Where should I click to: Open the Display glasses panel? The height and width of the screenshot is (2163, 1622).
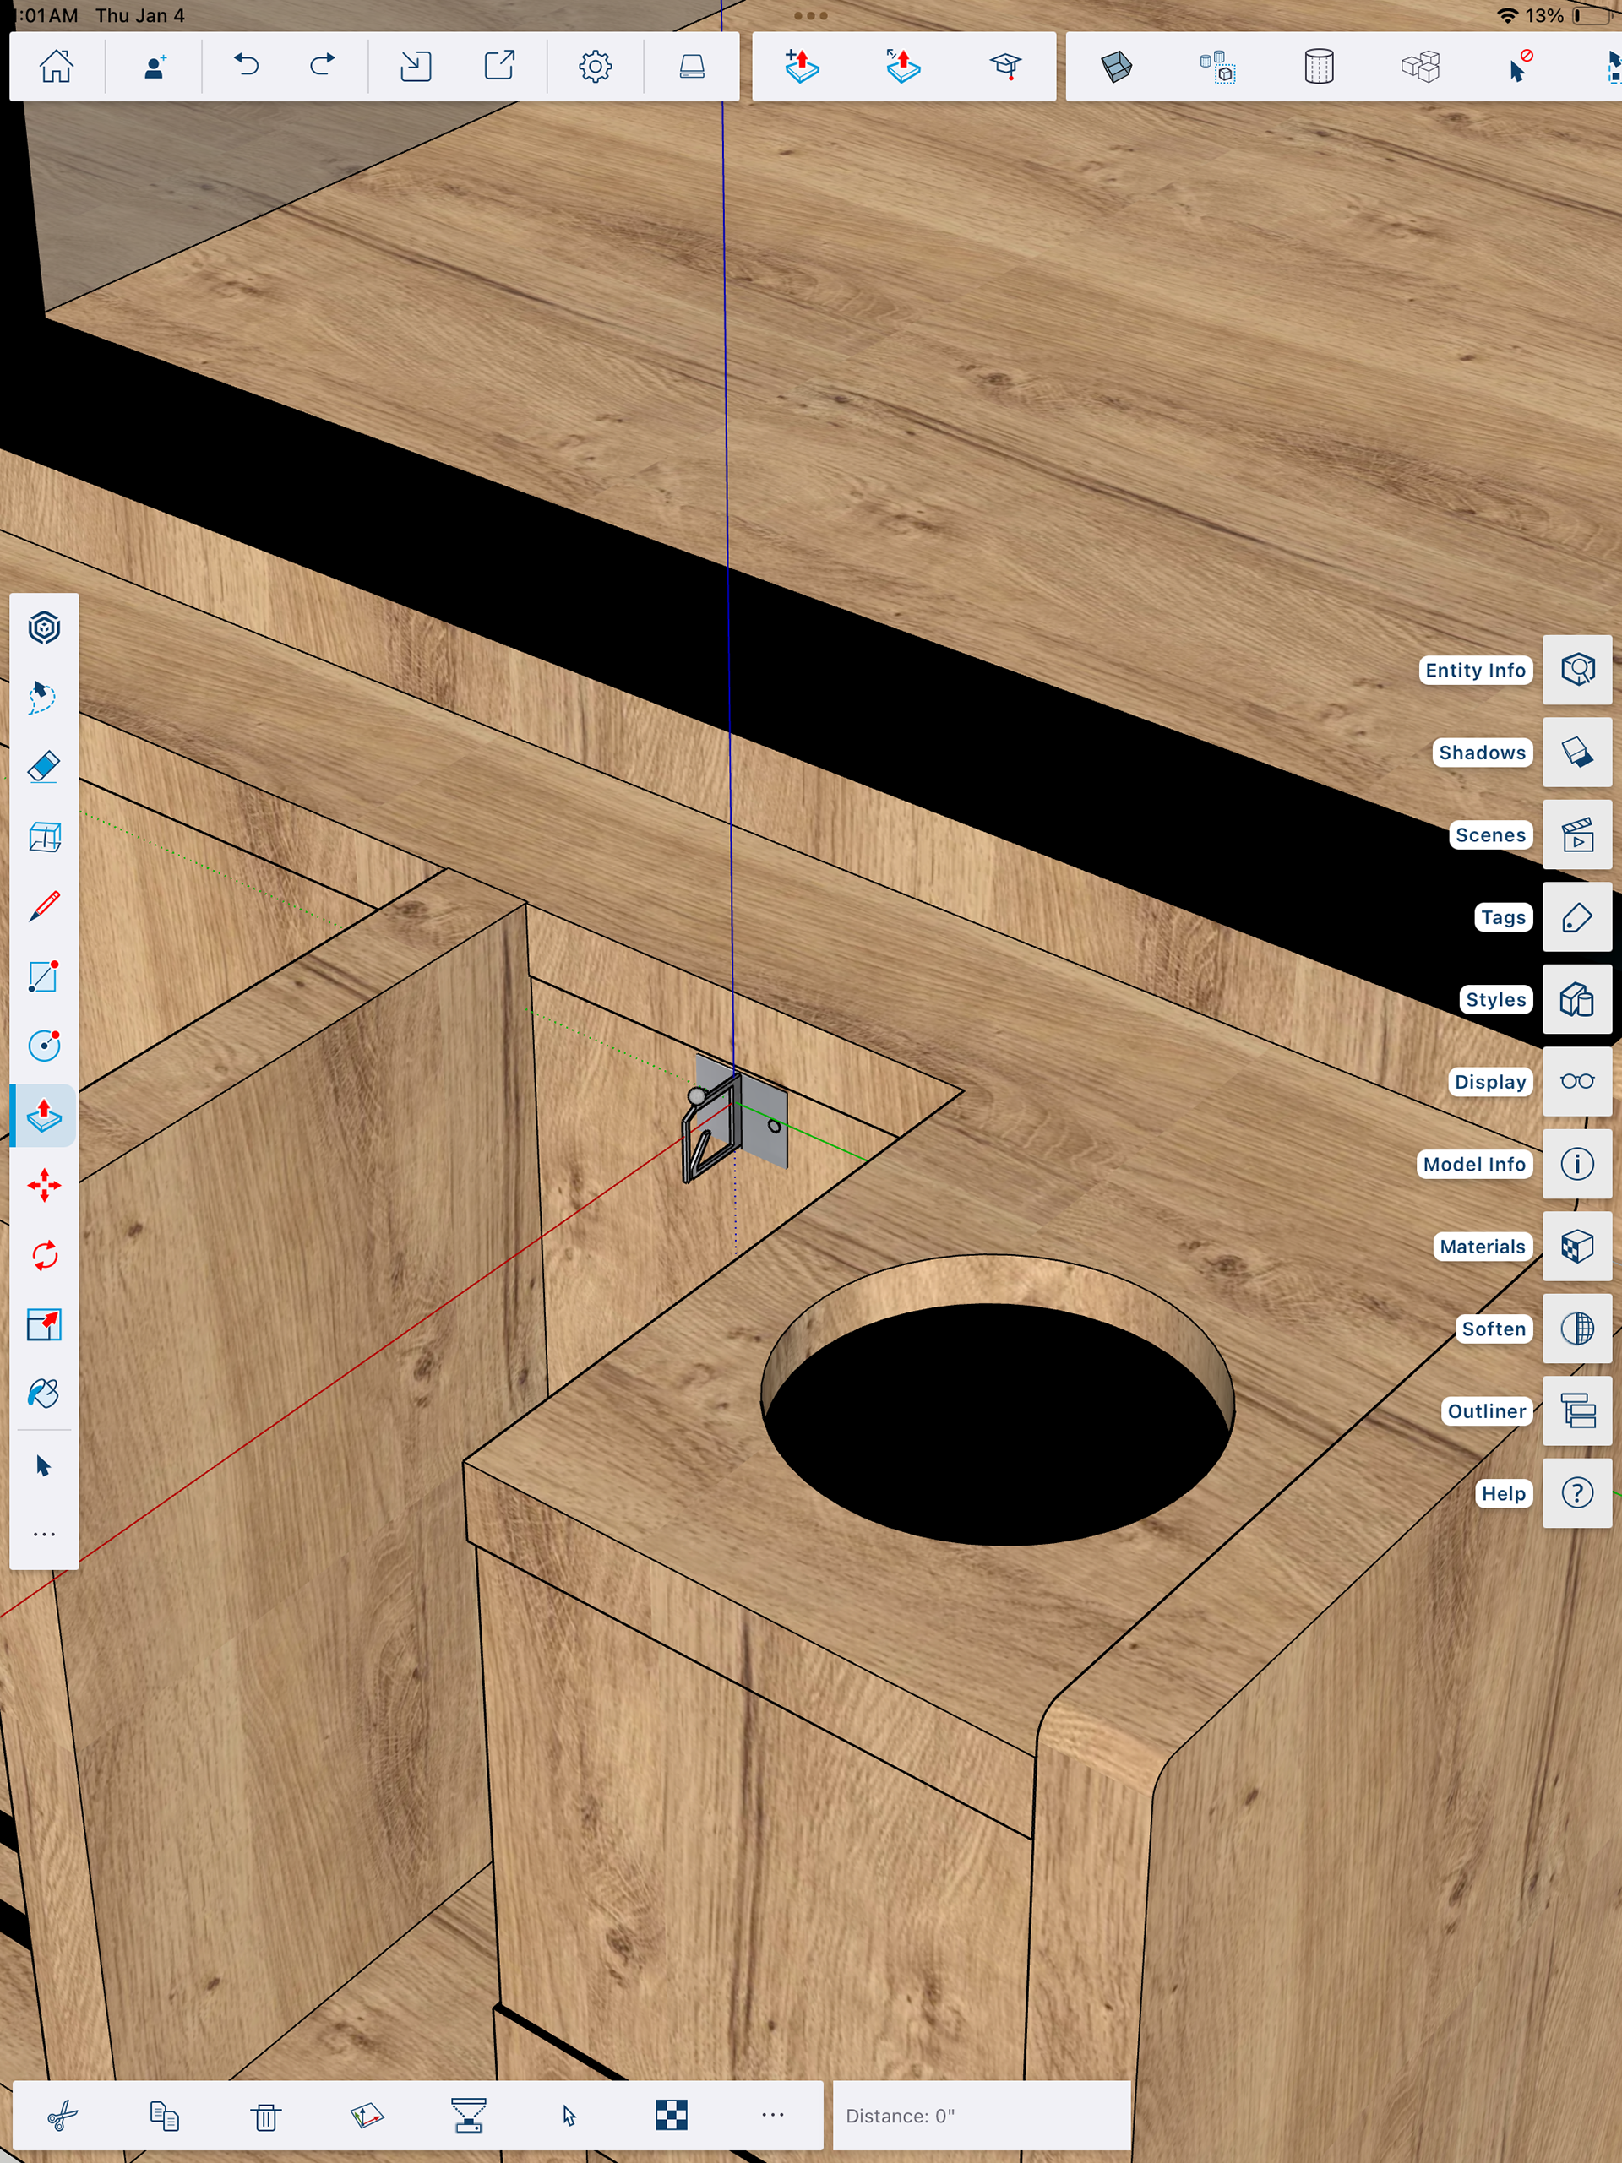tap(1576, 1081)
